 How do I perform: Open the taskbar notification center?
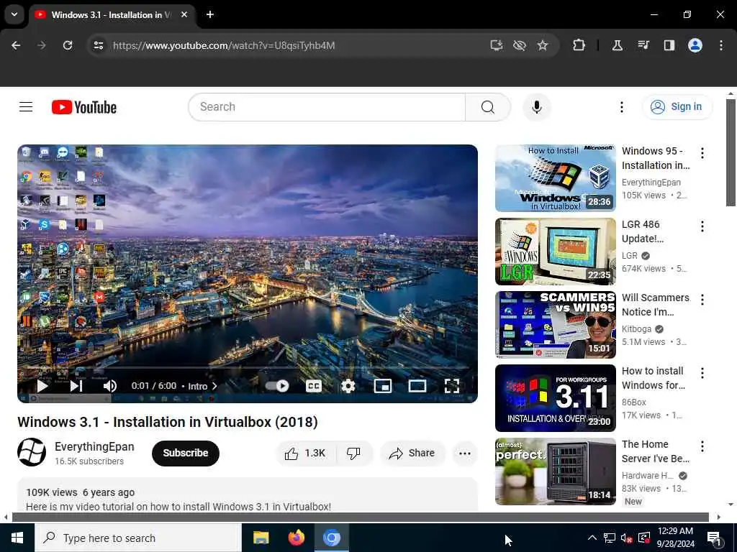click(715, 538)
